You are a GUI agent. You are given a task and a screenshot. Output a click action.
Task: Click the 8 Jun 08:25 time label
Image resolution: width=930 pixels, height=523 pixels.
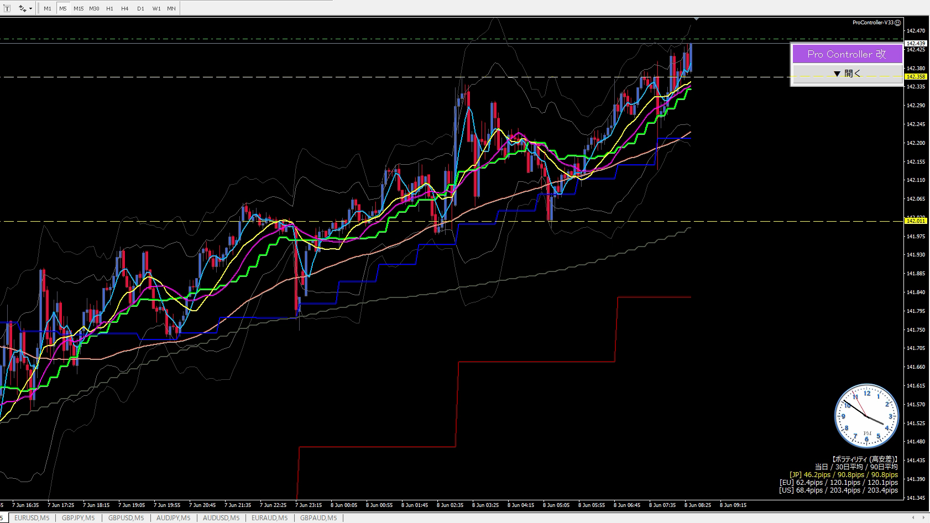[x=697, y=505]
